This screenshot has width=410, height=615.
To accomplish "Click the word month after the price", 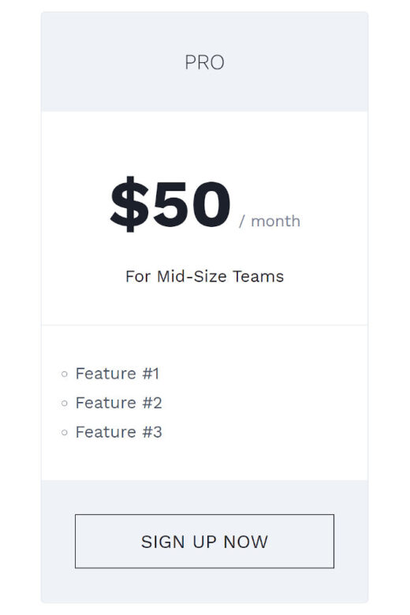I will (x=275, y=221).
